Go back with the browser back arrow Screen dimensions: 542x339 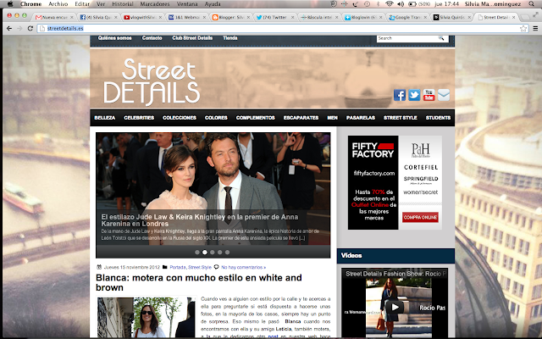9,28
